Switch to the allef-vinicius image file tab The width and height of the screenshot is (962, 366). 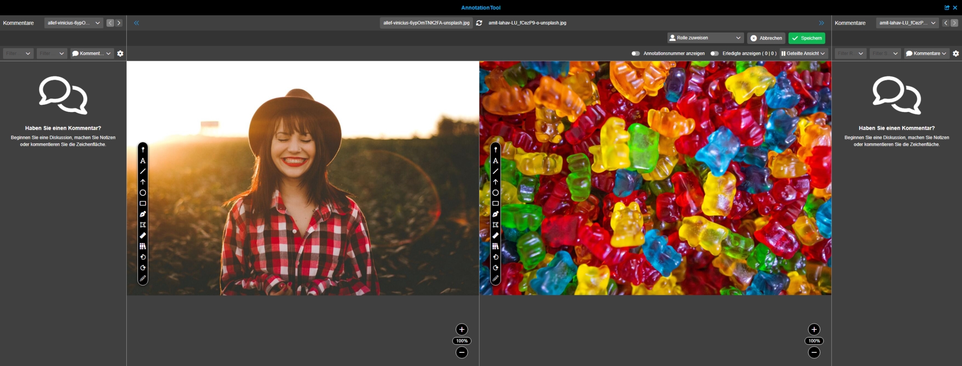[426, 23]
